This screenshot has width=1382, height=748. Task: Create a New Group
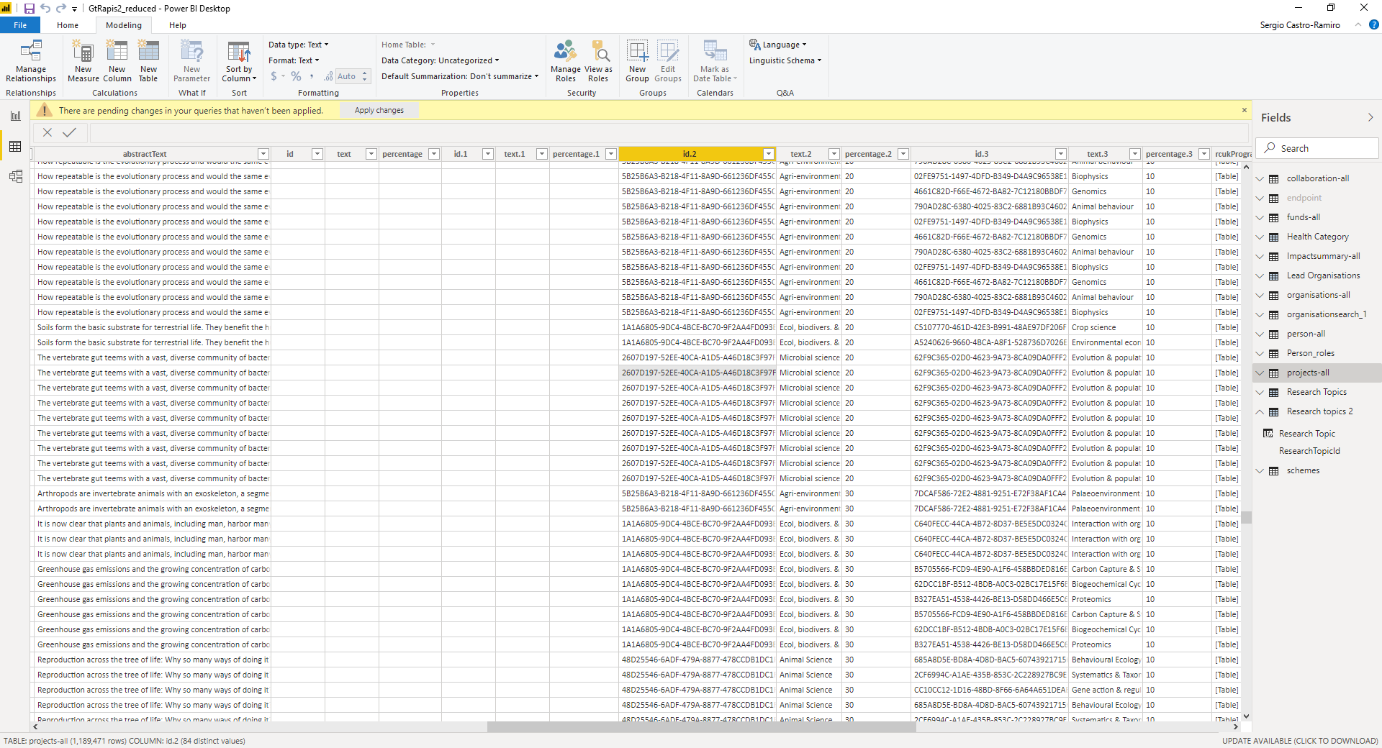pos(637,61)
